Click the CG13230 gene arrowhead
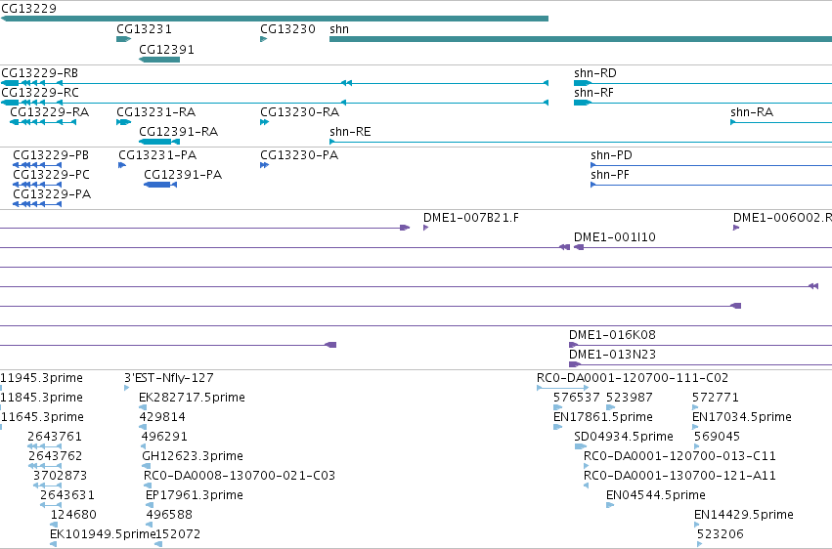832x549 pixels. pos(264,39)
